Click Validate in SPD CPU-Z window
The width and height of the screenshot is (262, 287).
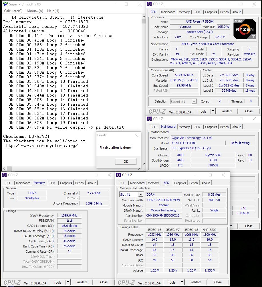(x=196, y=282)
